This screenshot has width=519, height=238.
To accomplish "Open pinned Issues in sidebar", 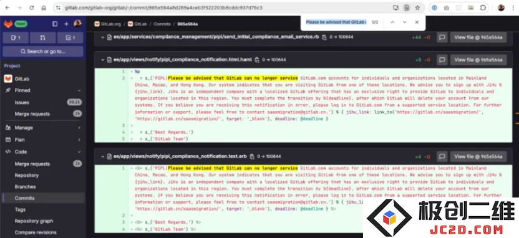I will (x=43, y=102).
